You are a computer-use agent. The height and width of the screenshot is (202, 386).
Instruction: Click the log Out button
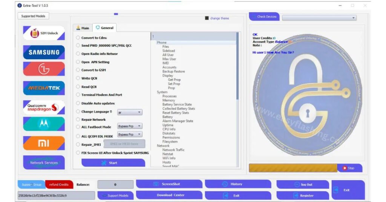pos(303,185)
